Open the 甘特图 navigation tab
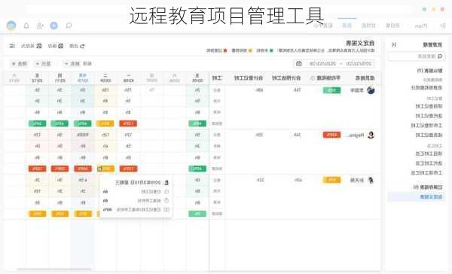452x274 pixels. pos(368,26)
